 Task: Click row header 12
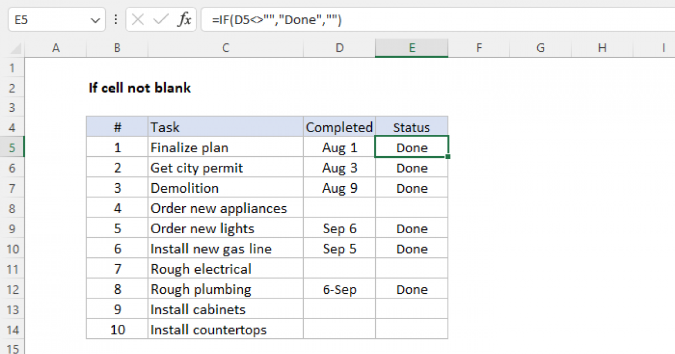click(12, 289)
